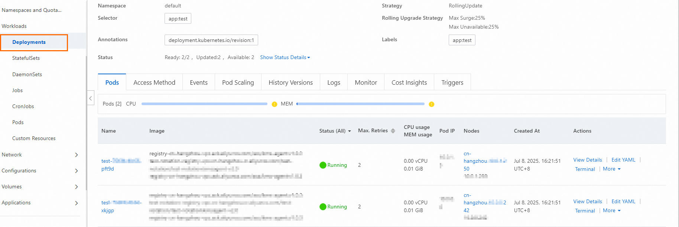
Task: Expand the Volumes sidebar section
Action: point(77,187)
